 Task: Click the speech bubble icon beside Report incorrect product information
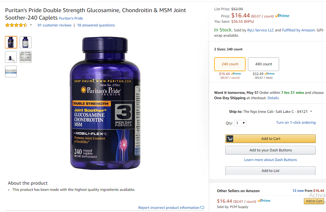tap(202, 208)
